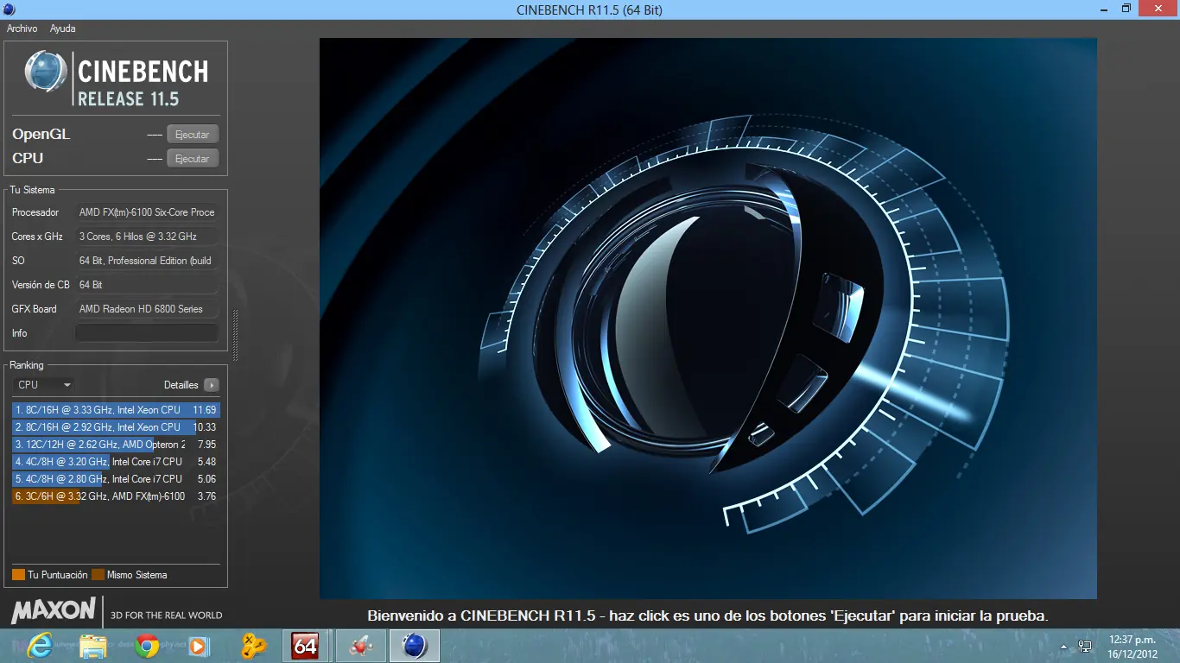Click the gold keys taskbar icon
1180x663 pixels.
tap(253, 645)
